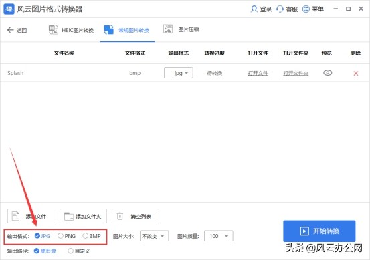Click 打开文件 link in Splash row
The width and height of the screenshot is (370, 260).
(x=258, y=73)
